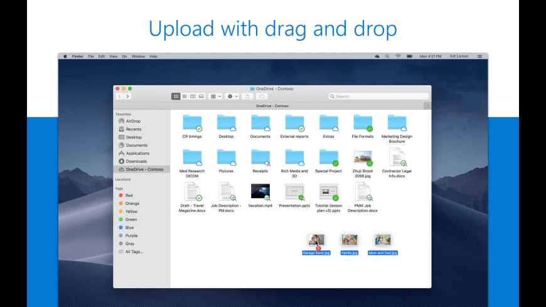This screenshot has height=307, width=546.
Task: Select Draft - Travel Magazine.docx file
Action: pyautogui.click(x=192, y=192)
